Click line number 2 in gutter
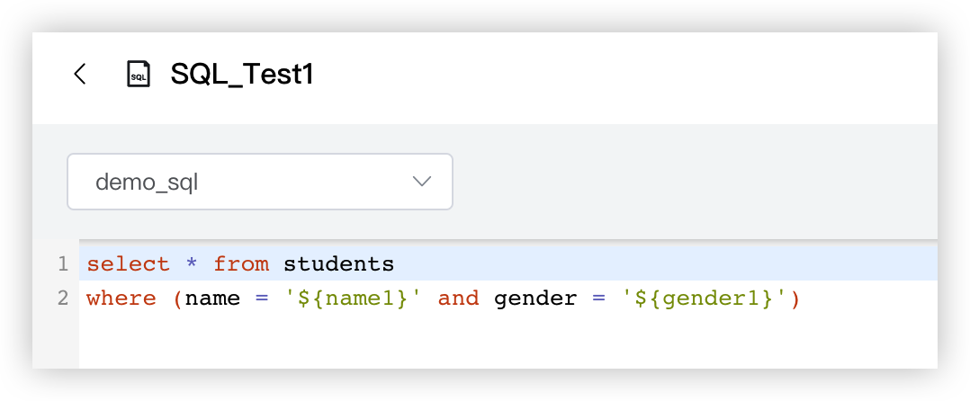 [x=63, y=298]
